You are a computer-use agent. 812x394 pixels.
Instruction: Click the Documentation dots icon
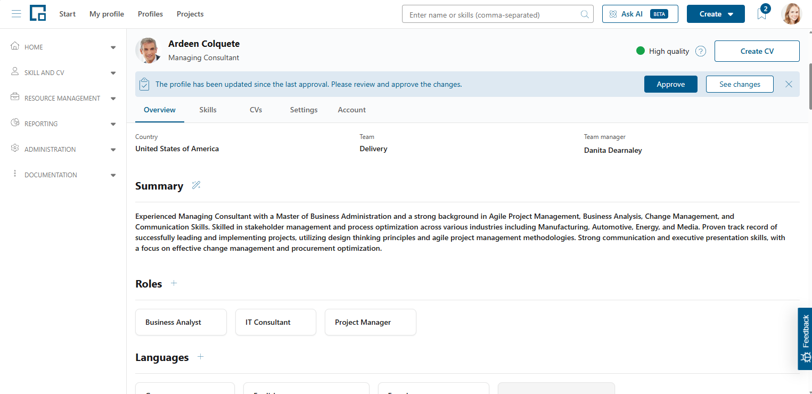pos(15,174)
